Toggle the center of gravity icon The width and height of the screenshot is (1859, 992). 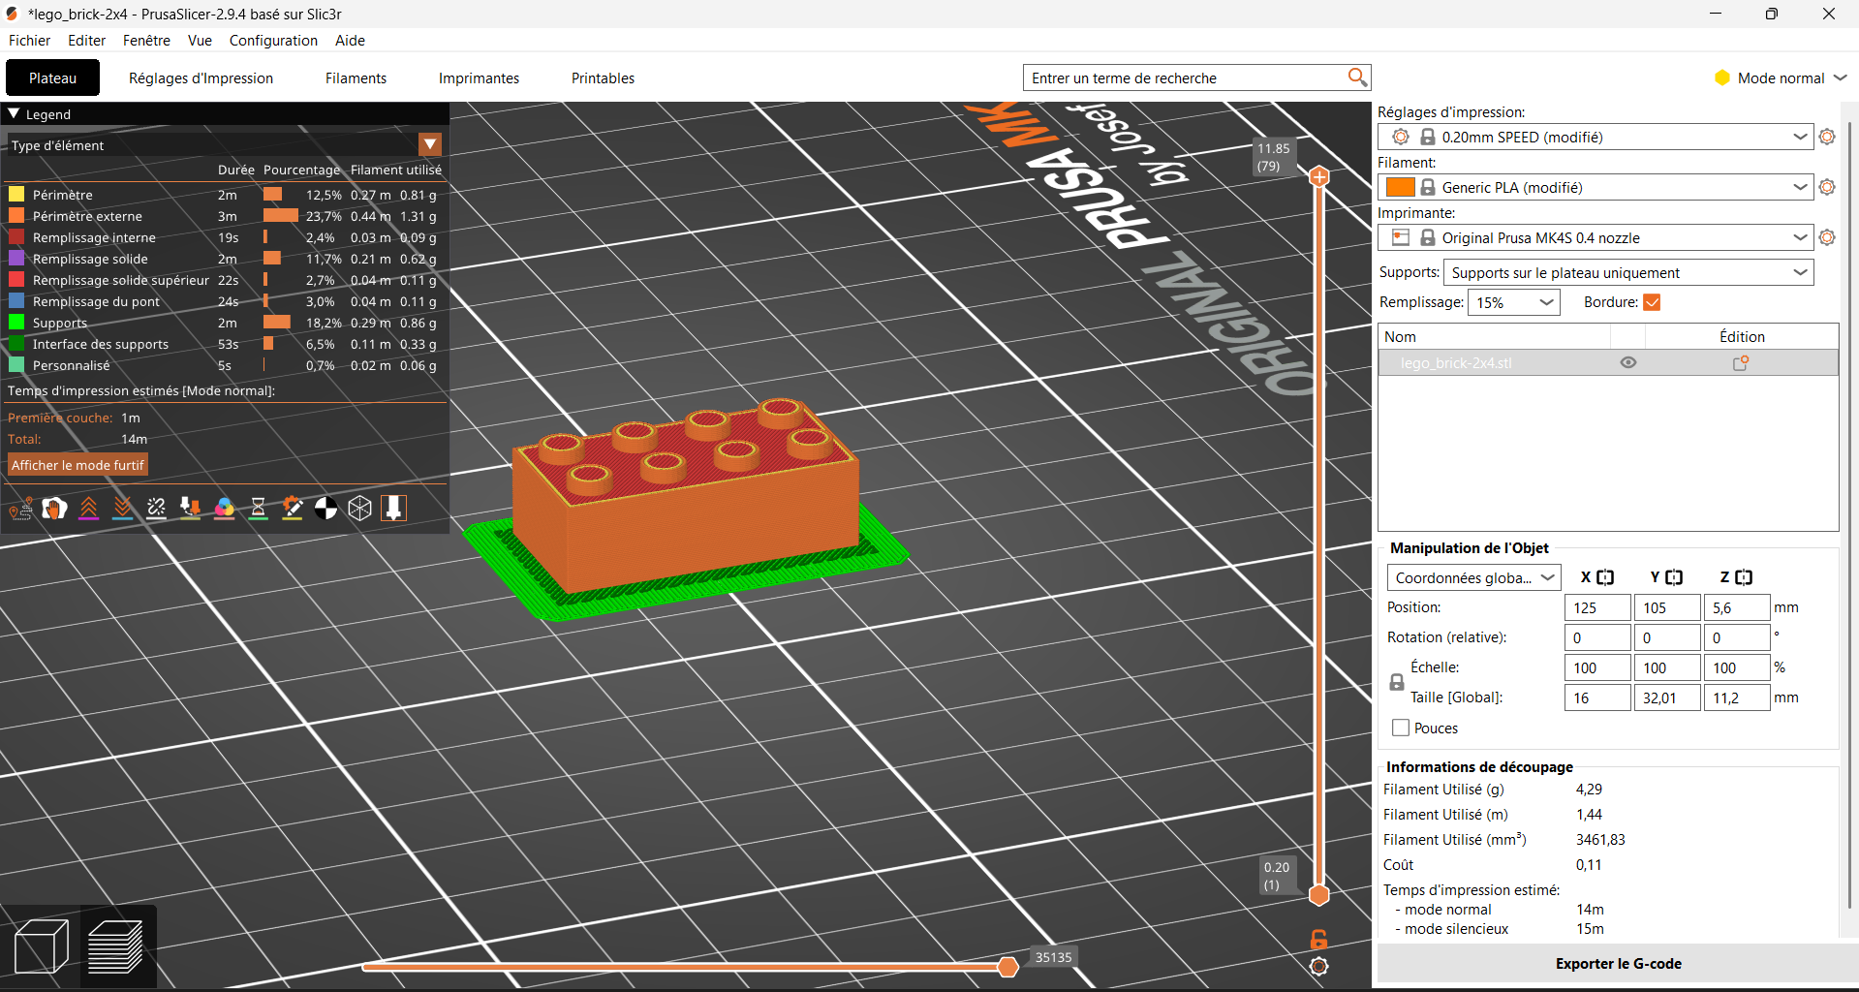[325, 509]
